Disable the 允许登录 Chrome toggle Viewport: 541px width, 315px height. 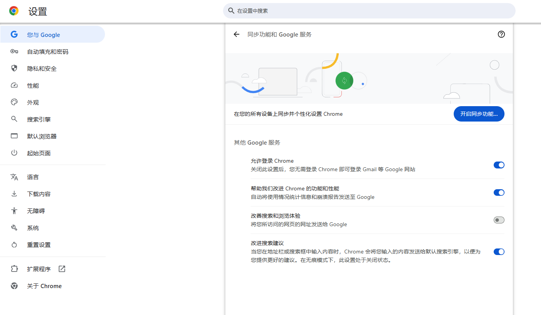[x=499, y=165]
